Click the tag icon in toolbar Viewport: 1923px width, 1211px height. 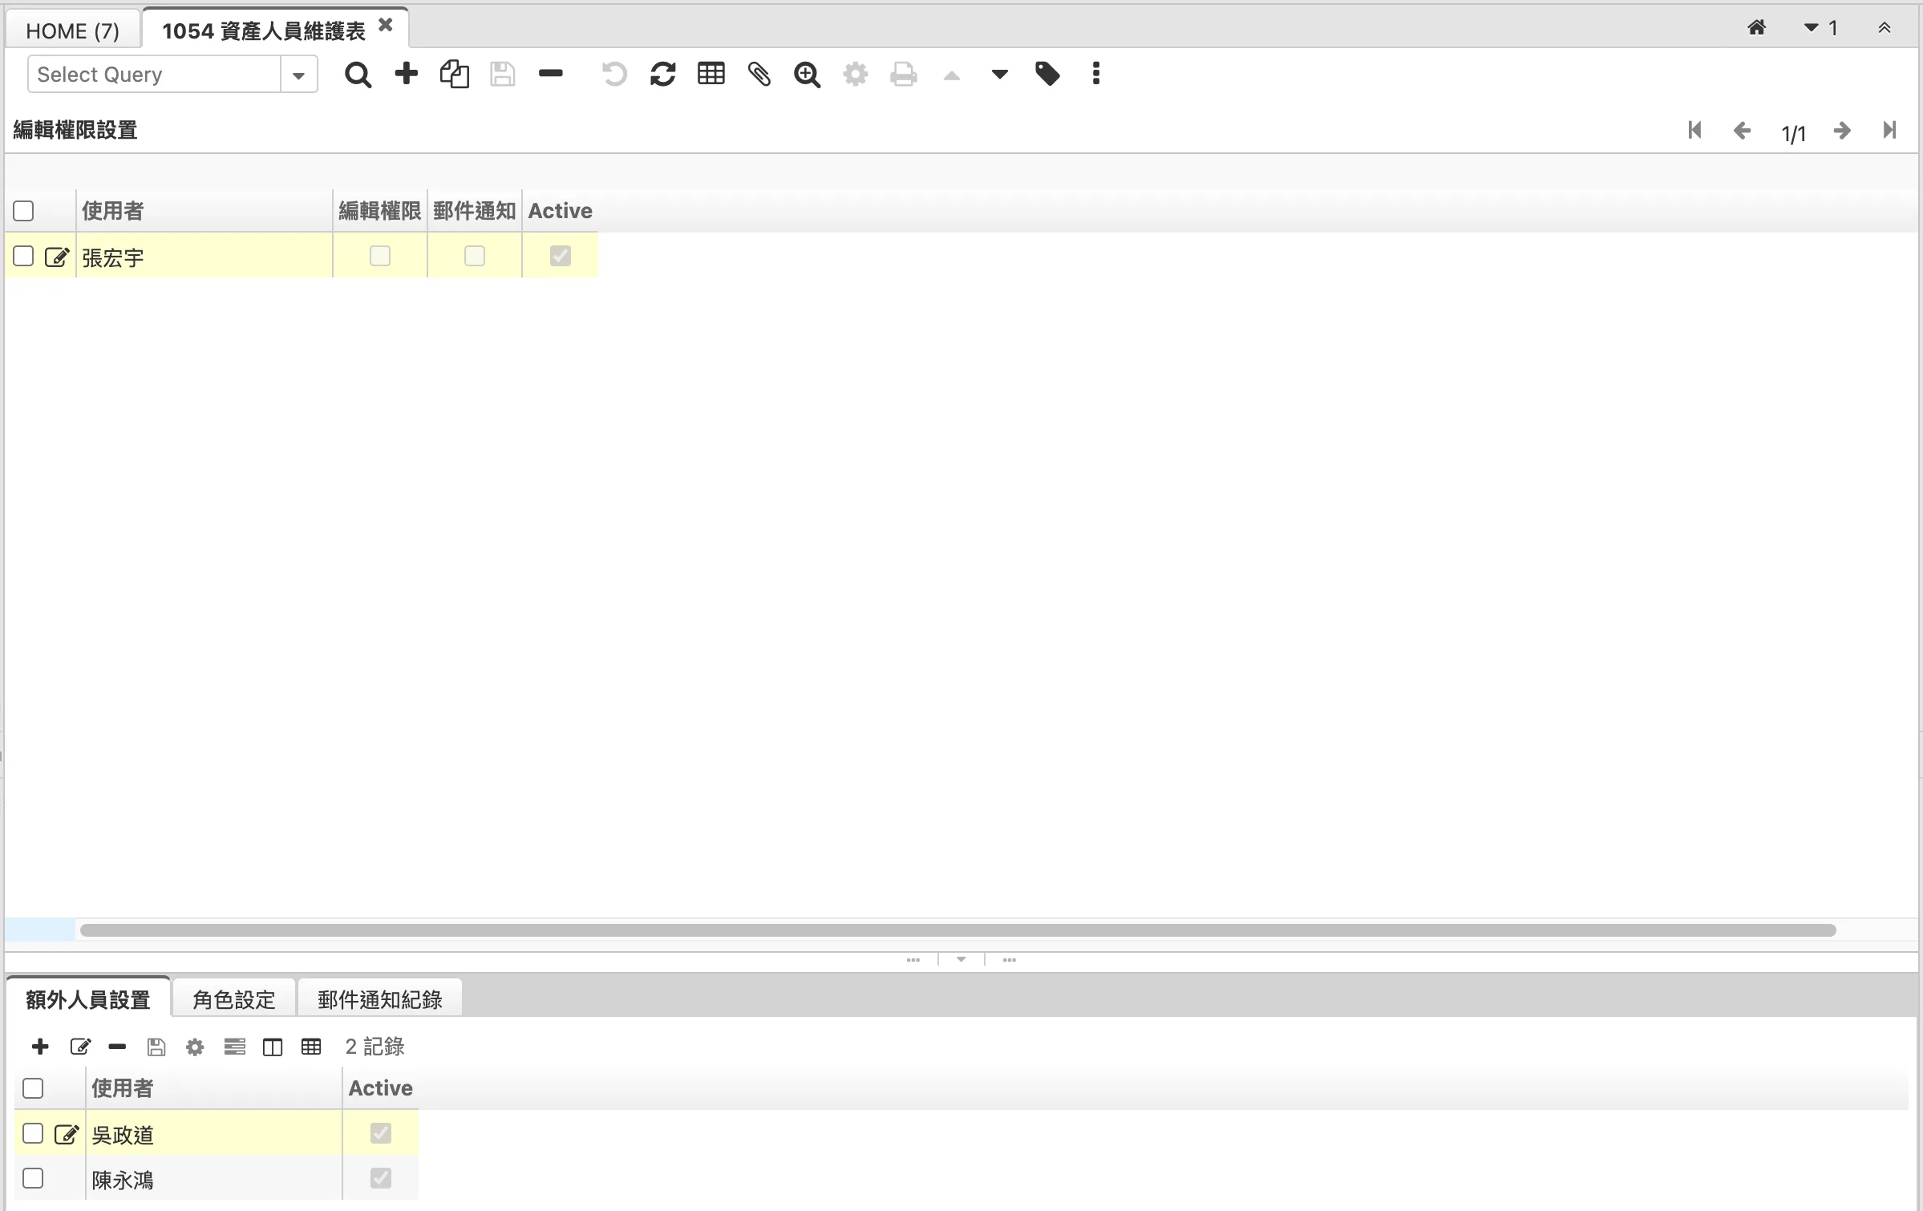1047,74
